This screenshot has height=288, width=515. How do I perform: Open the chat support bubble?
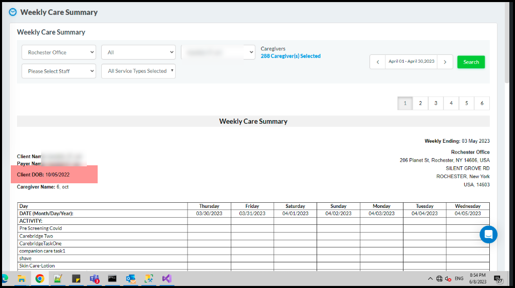pyautogui.click(x=488, y=235)
